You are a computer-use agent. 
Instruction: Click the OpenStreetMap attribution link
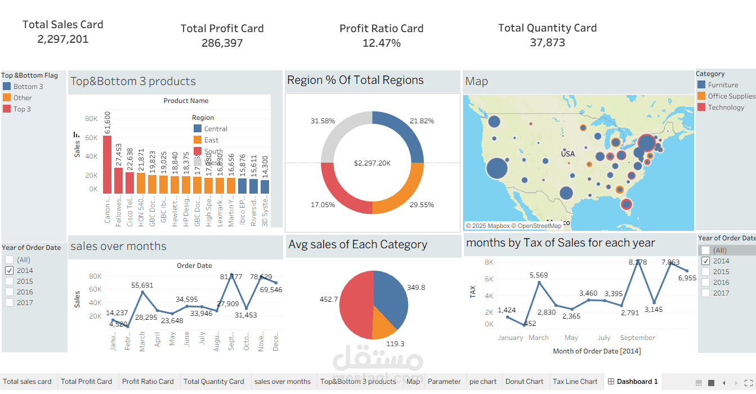(539, 226)
